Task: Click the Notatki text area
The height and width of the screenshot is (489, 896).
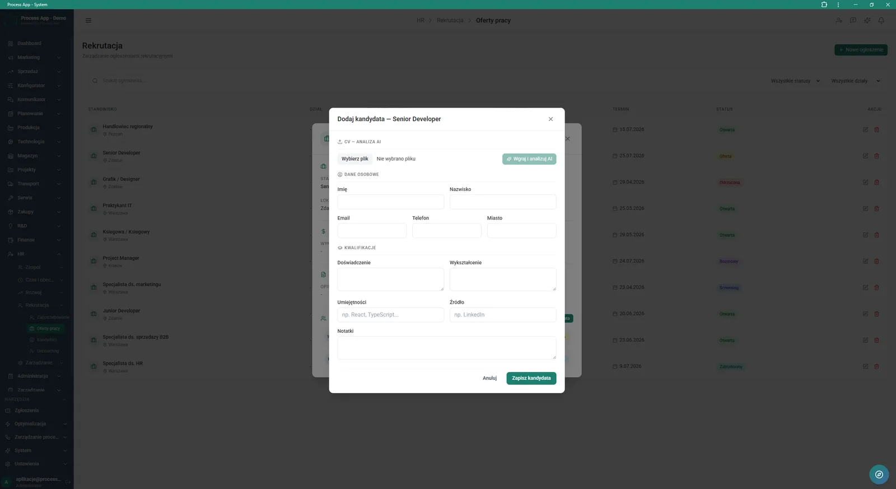Action: [x=447, y=348]
